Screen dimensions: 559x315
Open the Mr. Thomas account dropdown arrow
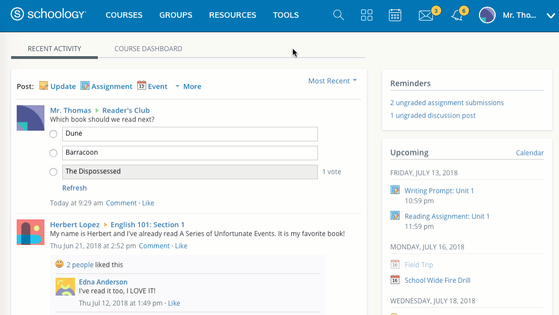coord(550,16)
